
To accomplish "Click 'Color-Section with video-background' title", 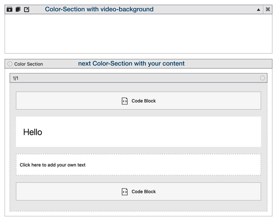I will (x=99, y=9).
